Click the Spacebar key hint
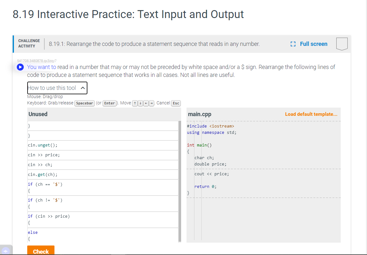 pyautogui.click(x=85, y=103)
